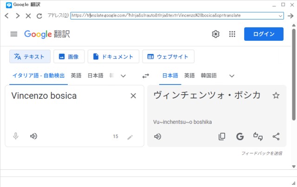The image size is (297, 187).
Task: Switch to ドキュメント translation mode
Action: [113, 57]
